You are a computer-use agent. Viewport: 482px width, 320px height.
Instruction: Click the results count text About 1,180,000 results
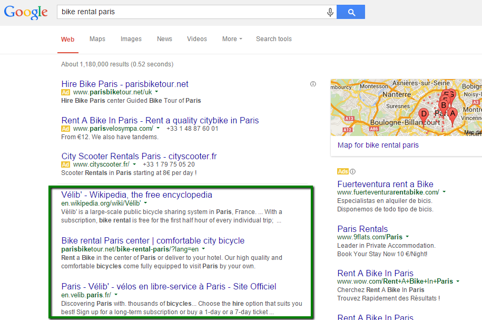click(117, 64)
